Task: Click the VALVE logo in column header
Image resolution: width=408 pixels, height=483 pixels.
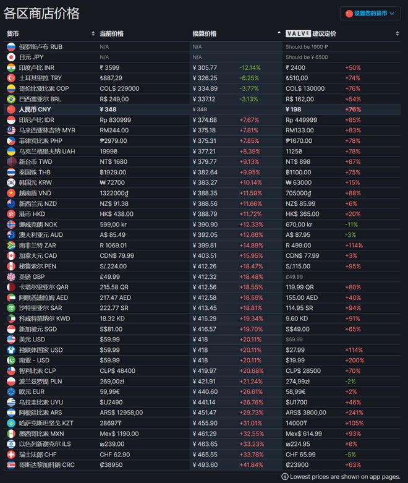Action: (298, 33)
